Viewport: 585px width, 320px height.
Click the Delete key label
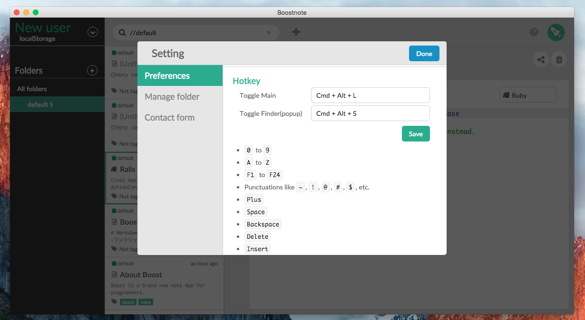click(257, 236)
